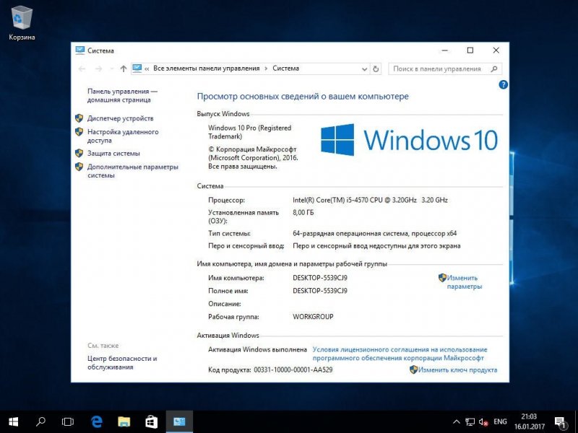Click the forward navigation arrow
The height and width of the screenshot is (433, 578).
tap(98, 69)
